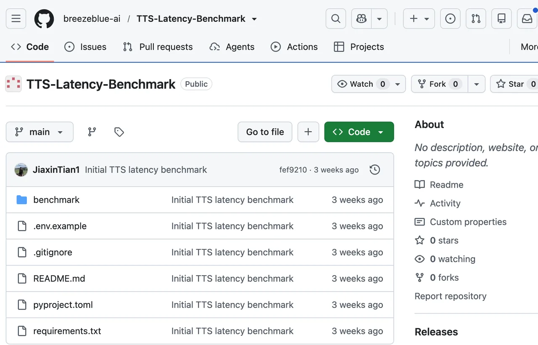Open pull requests icon in top header
The image size is (538, 345).
476,19
